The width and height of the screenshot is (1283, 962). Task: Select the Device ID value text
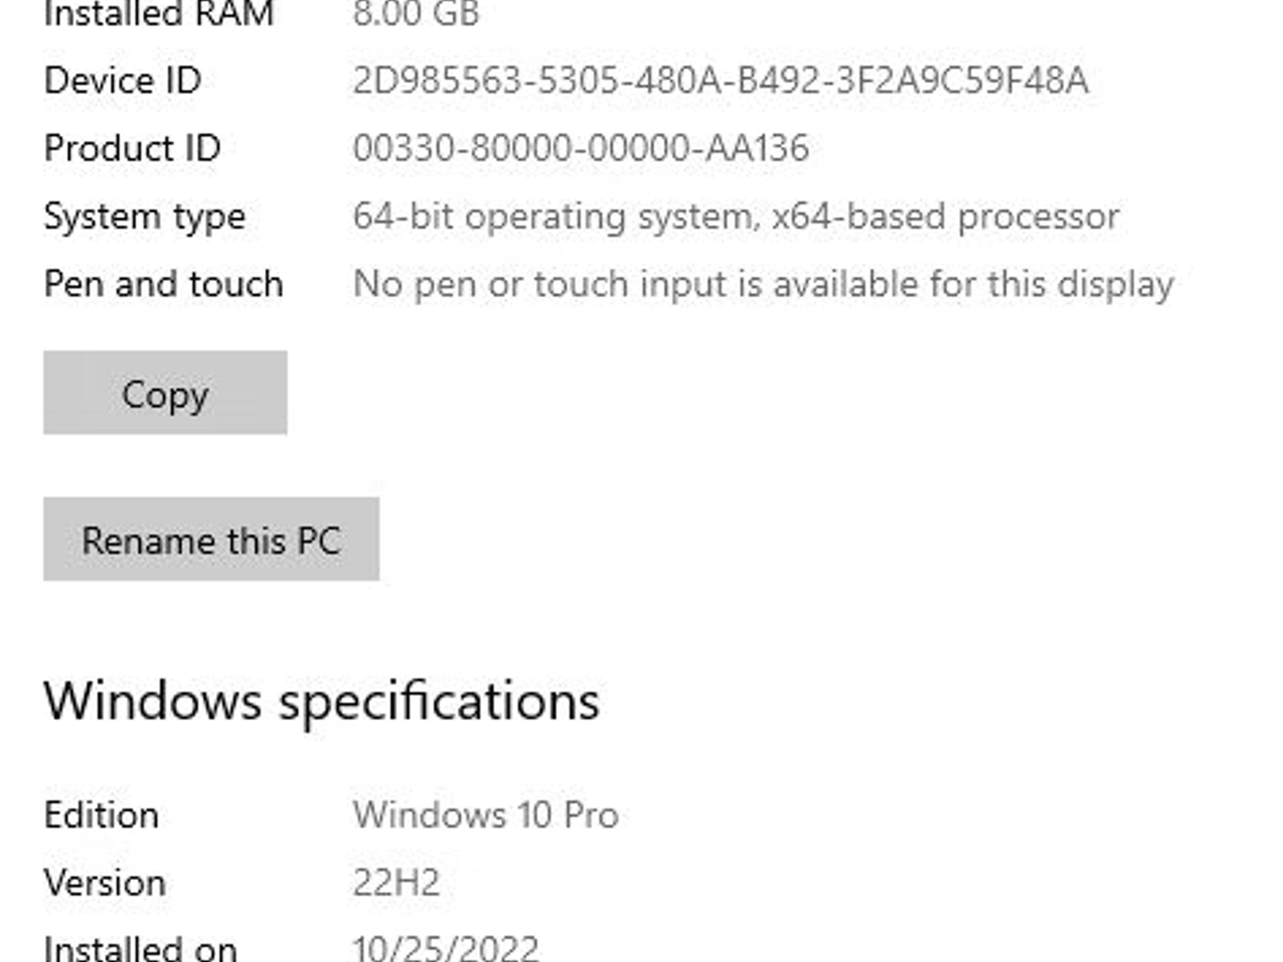[x=720, y=81]
